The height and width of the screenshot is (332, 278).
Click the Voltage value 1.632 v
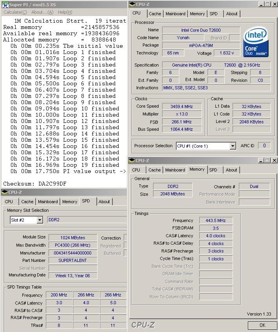[227, 53]
